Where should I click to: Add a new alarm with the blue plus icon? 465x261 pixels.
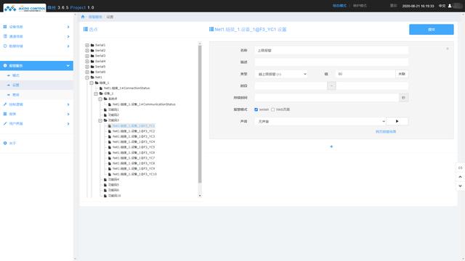pyautogui.click(x=331, y=146)
